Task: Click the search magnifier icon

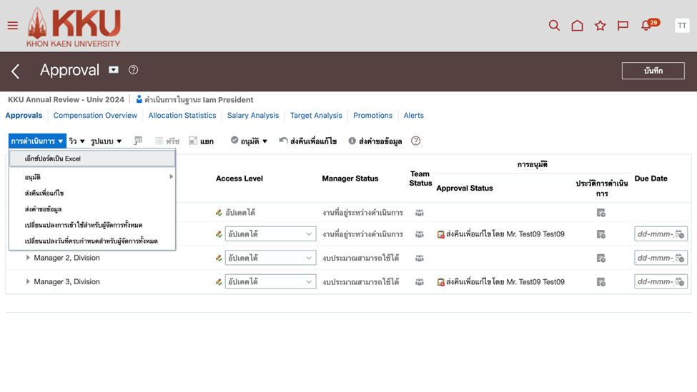Action: pos(554,26)
